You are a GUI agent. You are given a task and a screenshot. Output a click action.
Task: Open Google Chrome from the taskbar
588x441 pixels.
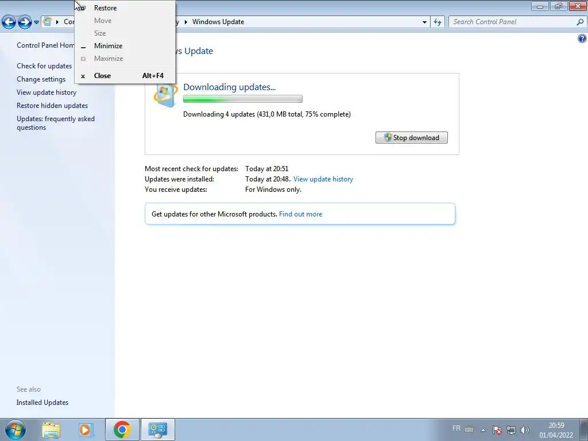(x=122, y=430)
